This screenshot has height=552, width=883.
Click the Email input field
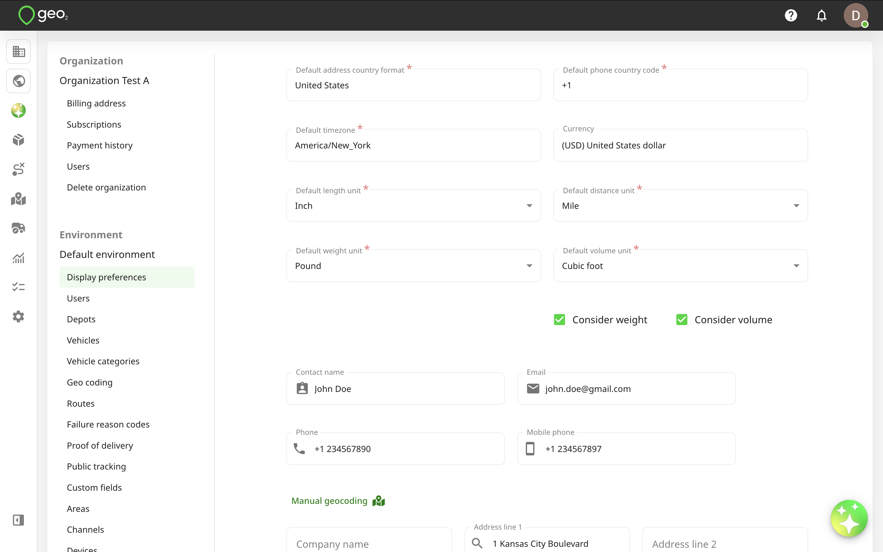pos(626,389)
